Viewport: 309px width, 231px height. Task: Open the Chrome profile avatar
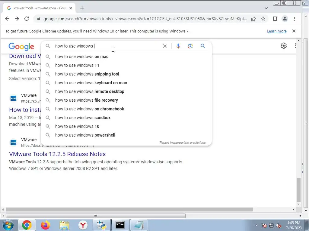pos(285,19)
